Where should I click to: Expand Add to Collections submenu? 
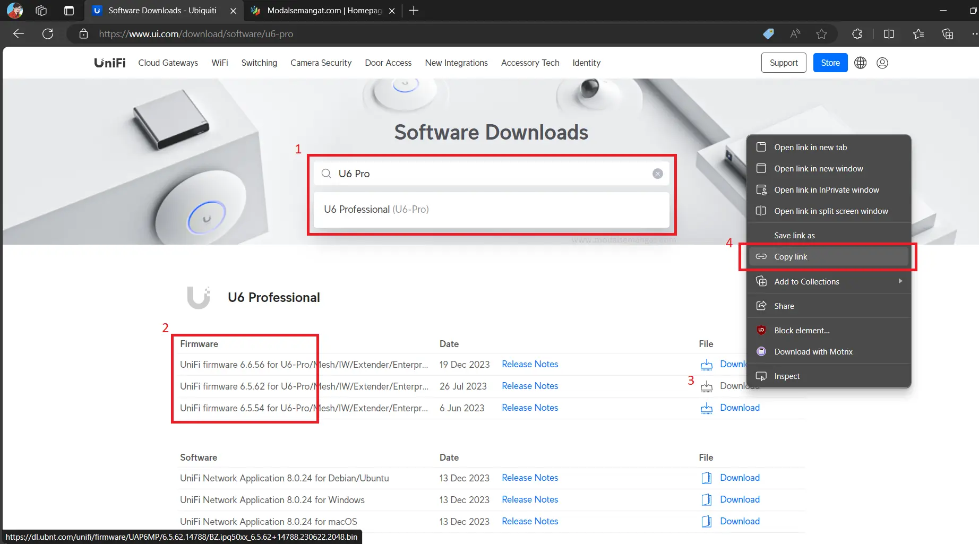click(x=829, y=282)
